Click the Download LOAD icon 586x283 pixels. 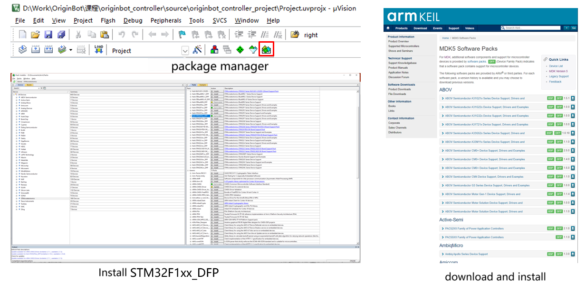(99, 50)
